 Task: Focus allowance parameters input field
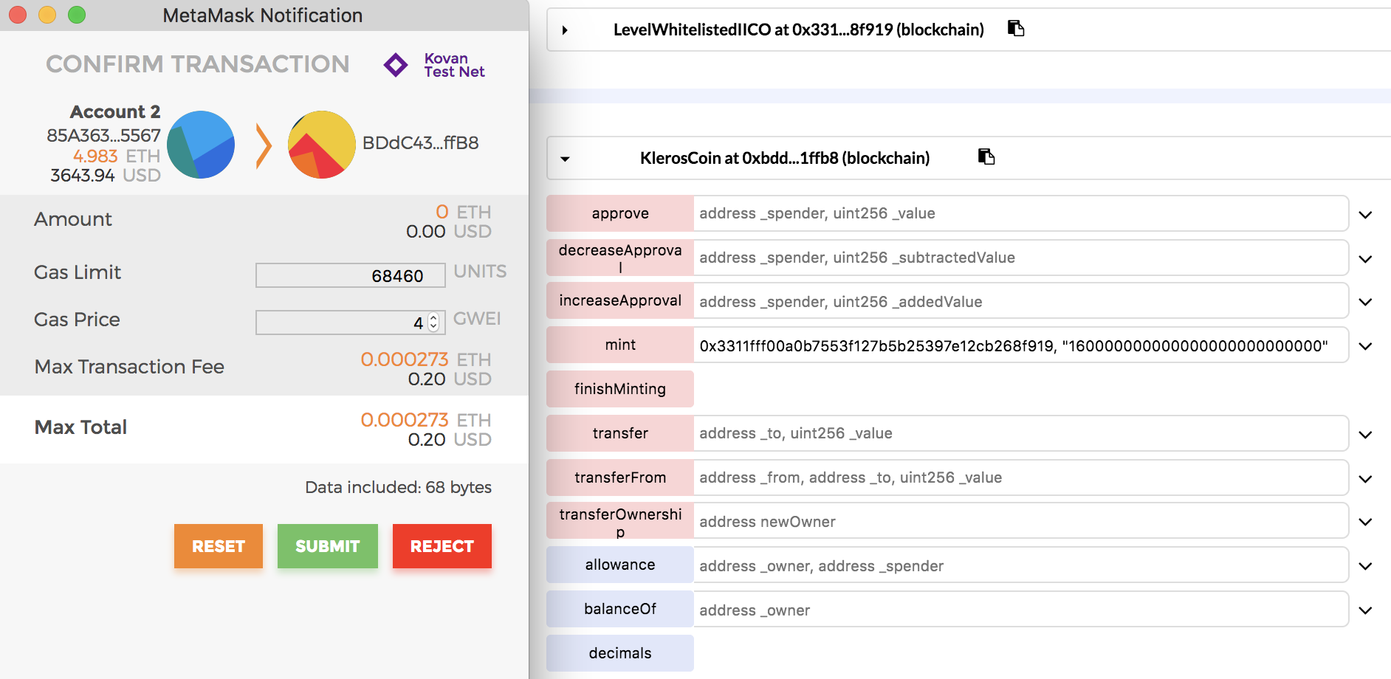click(x=1021, y=565)
